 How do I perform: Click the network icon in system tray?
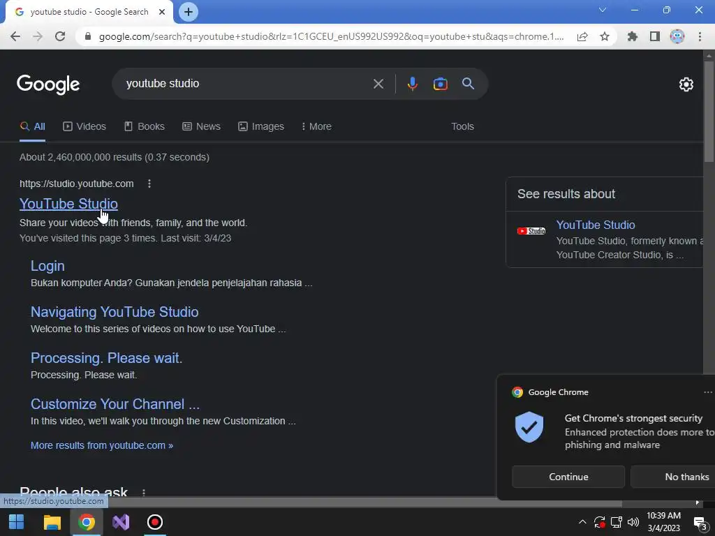(617, 522)
